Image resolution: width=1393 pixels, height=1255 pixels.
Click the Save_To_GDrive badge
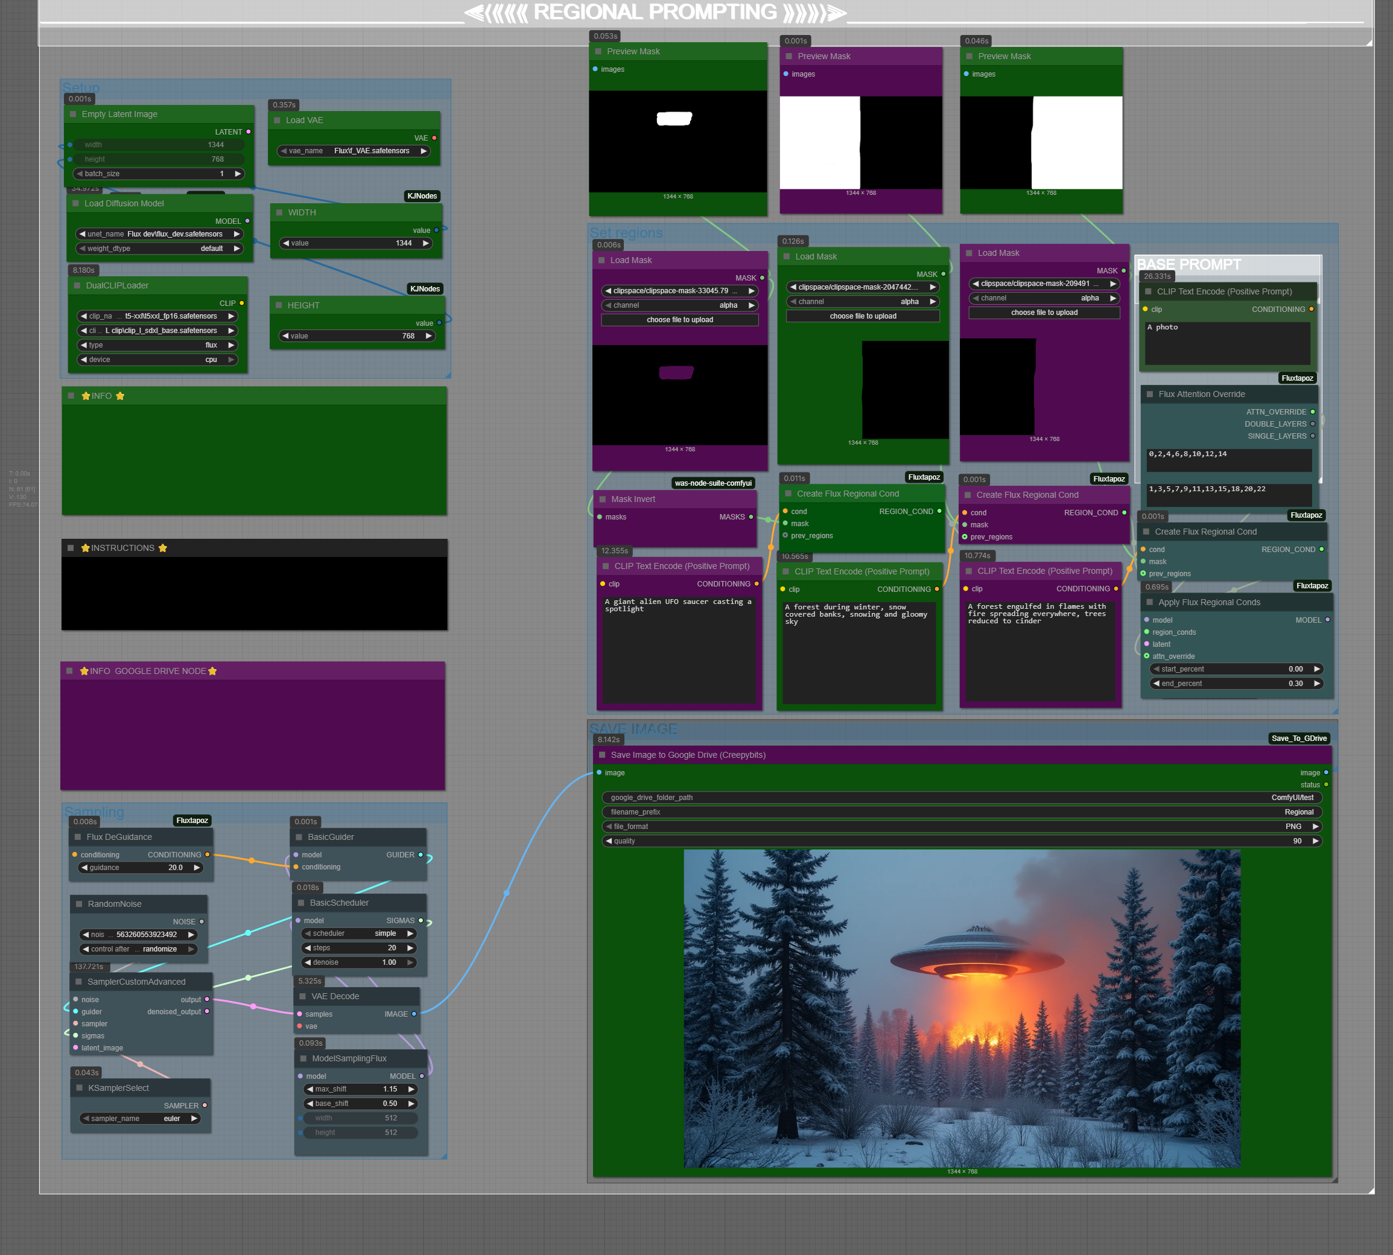(x=1299, y=739)
